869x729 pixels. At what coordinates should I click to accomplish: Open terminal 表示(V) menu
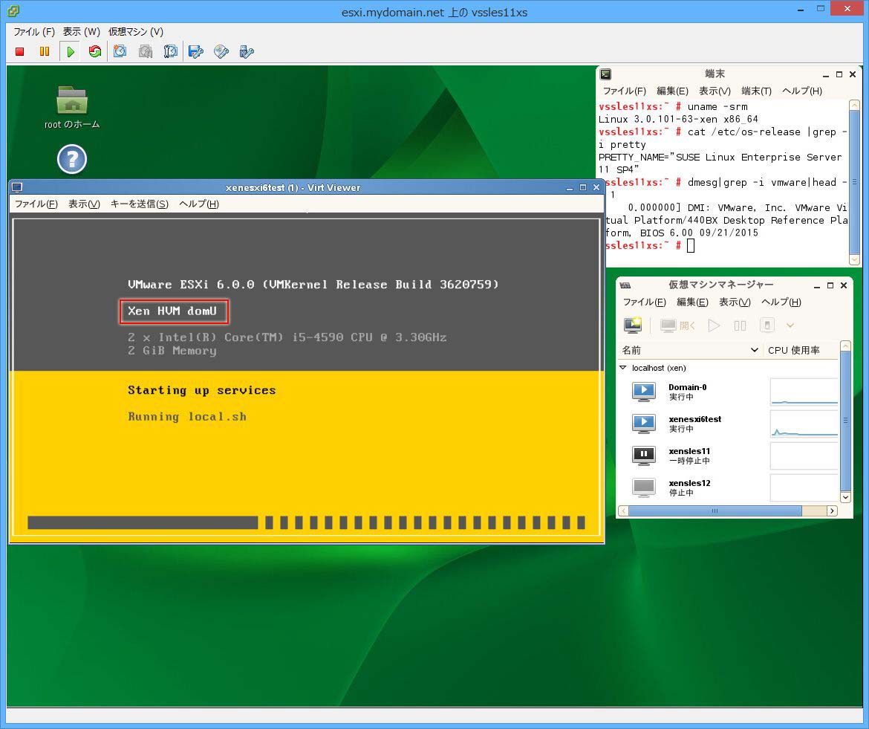tap(715, 91)
